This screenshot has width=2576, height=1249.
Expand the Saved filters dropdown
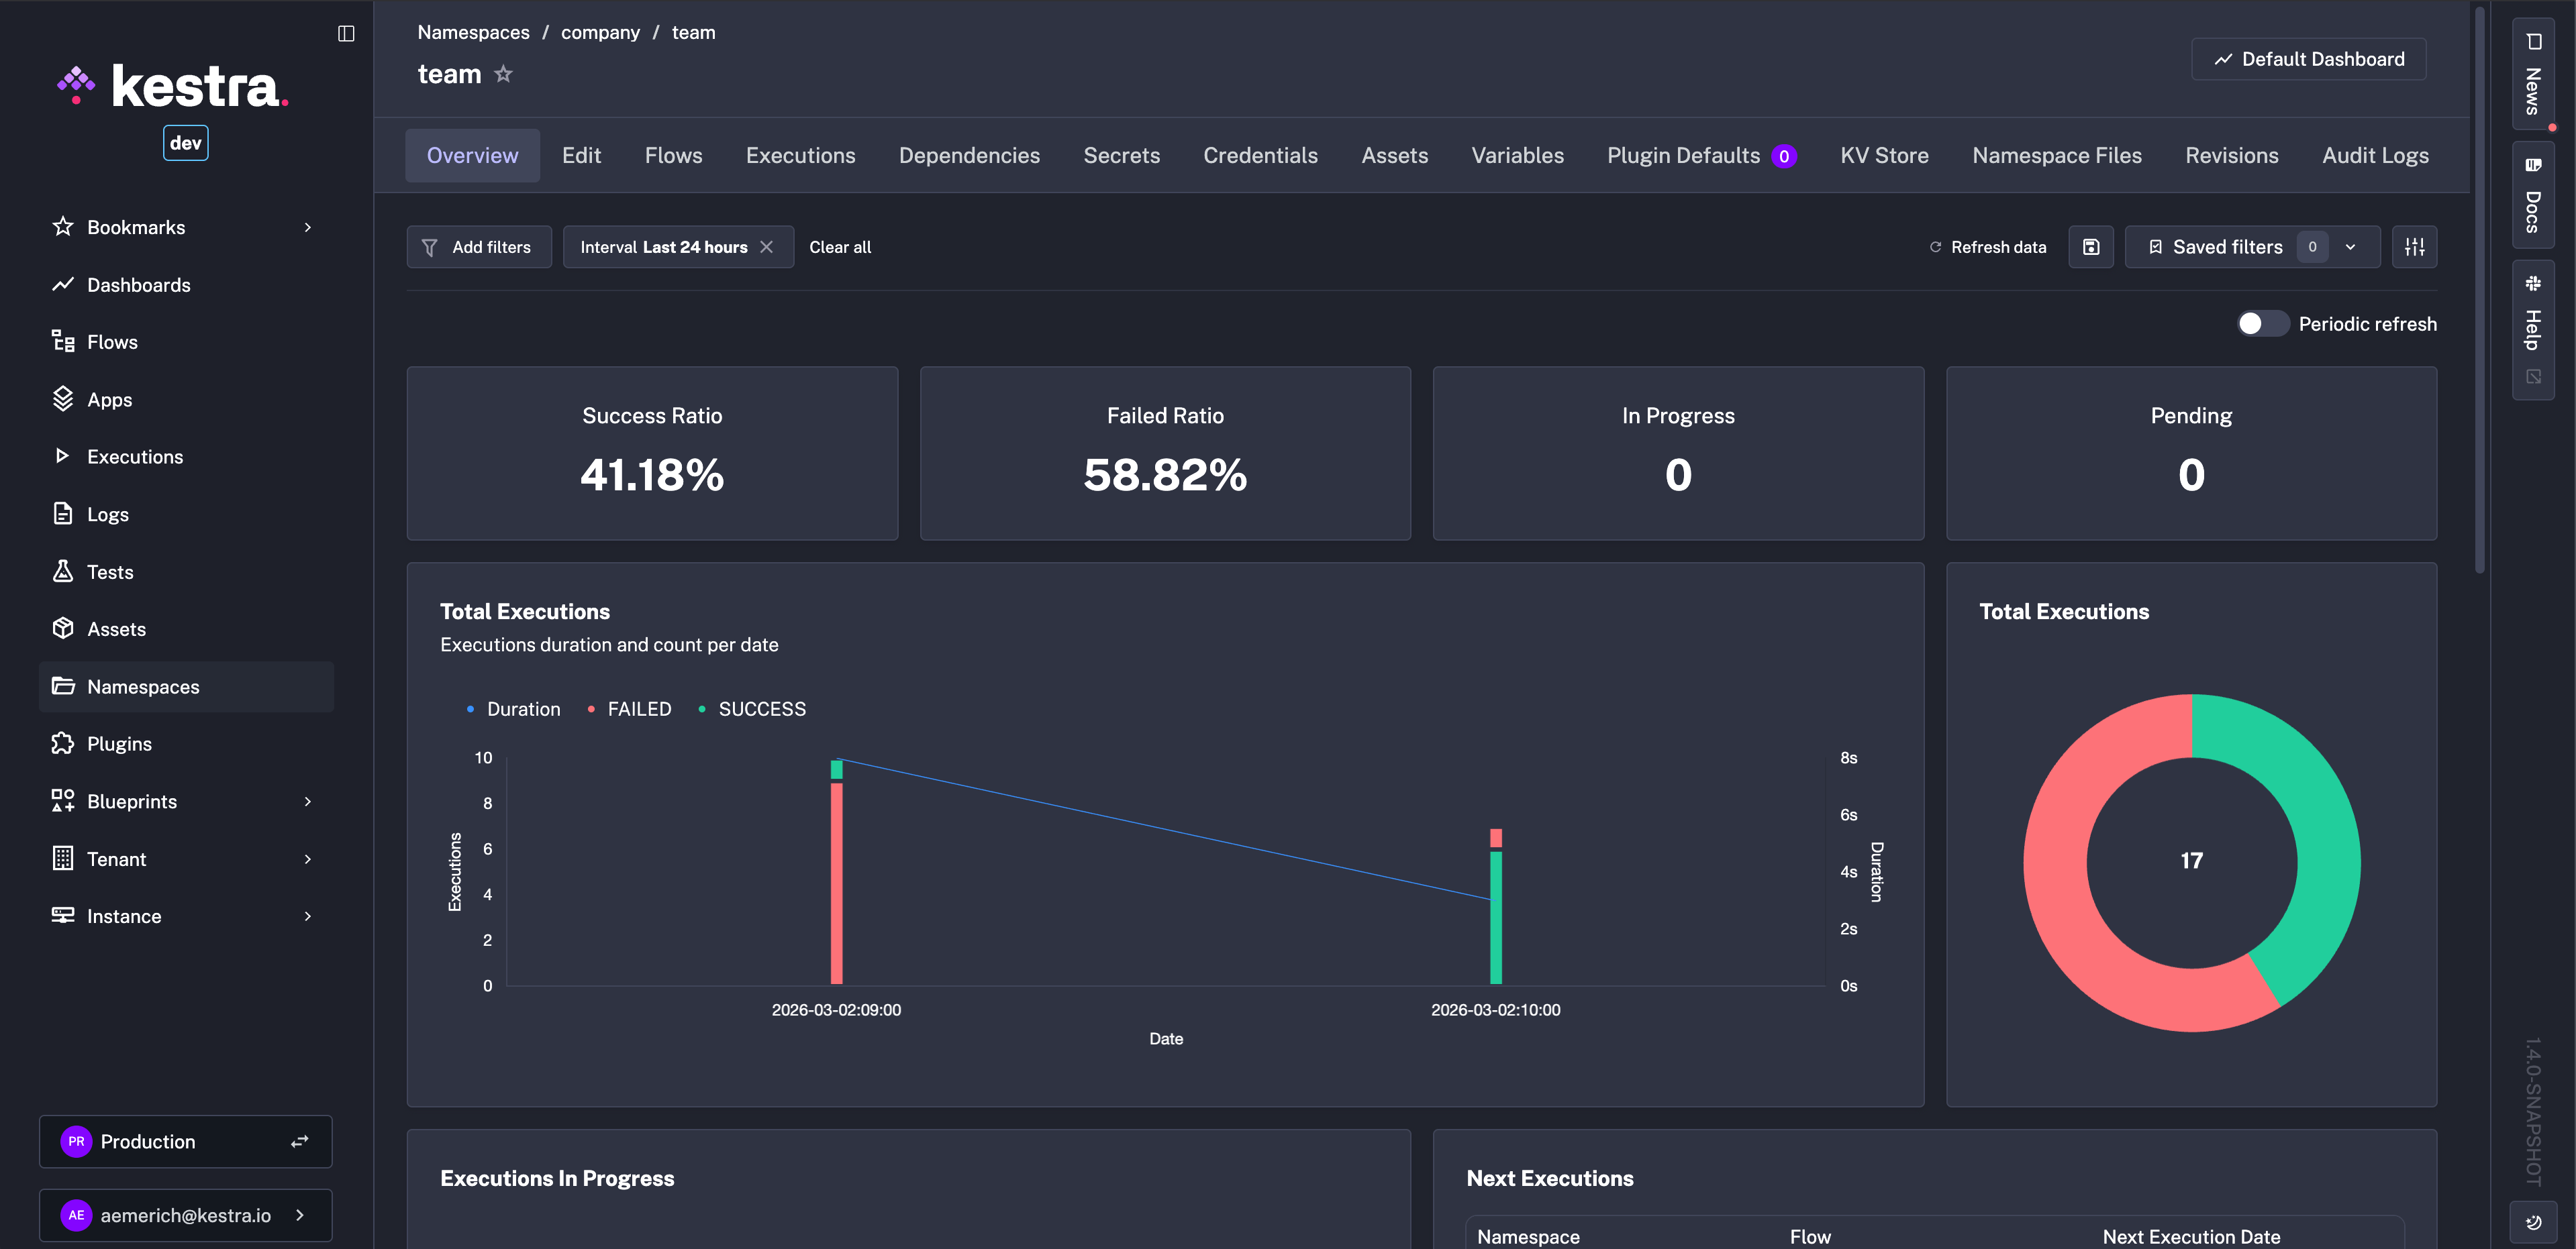(x=2350, y=247)
